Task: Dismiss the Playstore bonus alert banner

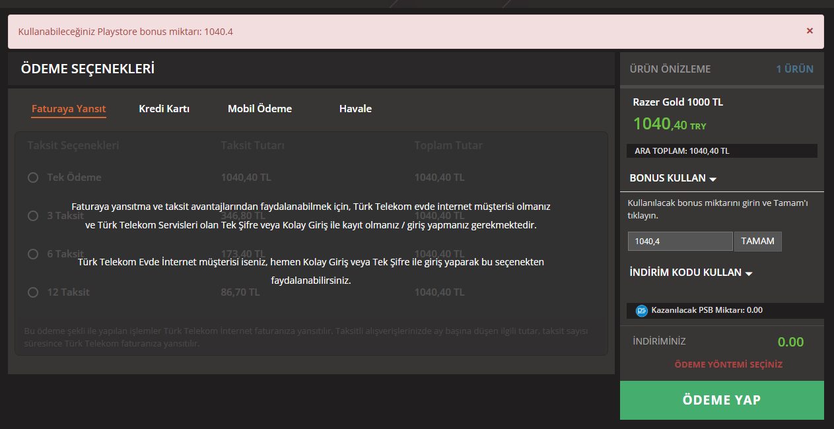Action: click(x=810, y=30)
